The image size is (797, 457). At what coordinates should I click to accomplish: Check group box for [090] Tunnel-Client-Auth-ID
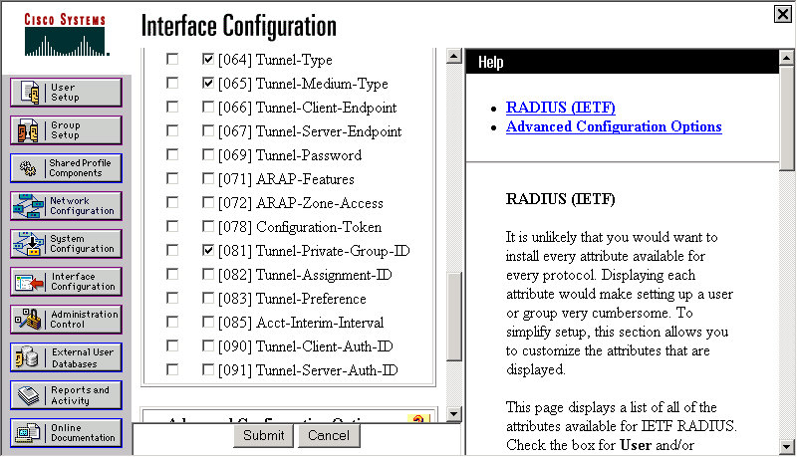click(x=208, y=345)
